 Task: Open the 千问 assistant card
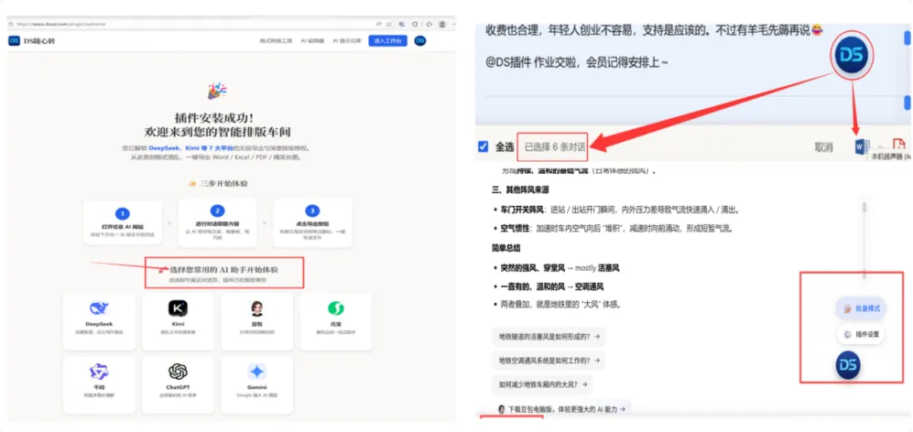99,384
